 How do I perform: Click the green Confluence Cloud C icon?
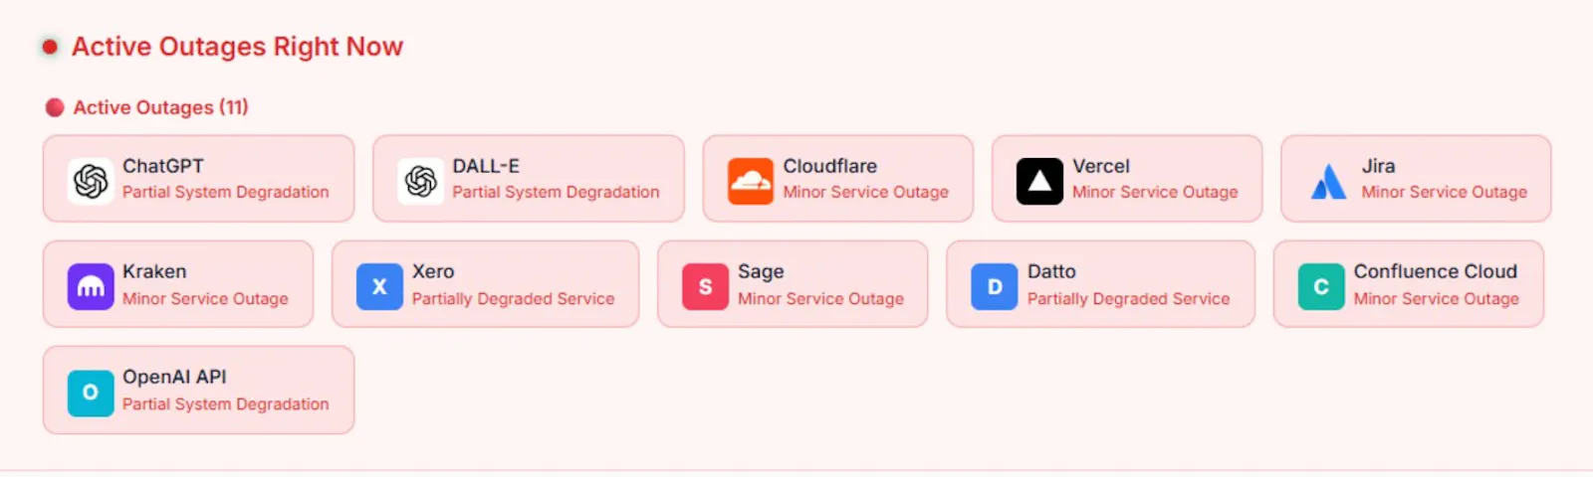click(x=1321, y=286)
